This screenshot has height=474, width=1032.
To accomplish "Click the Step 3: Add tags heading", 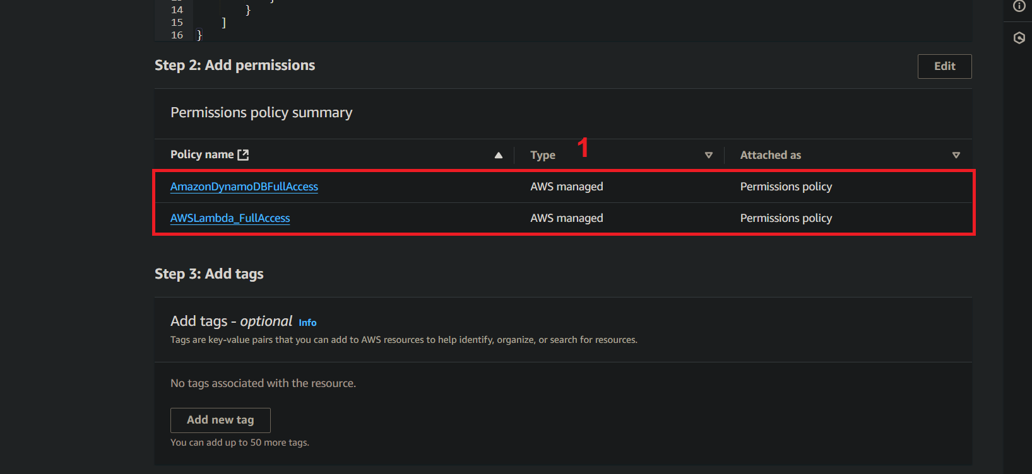I will [209, 274].
